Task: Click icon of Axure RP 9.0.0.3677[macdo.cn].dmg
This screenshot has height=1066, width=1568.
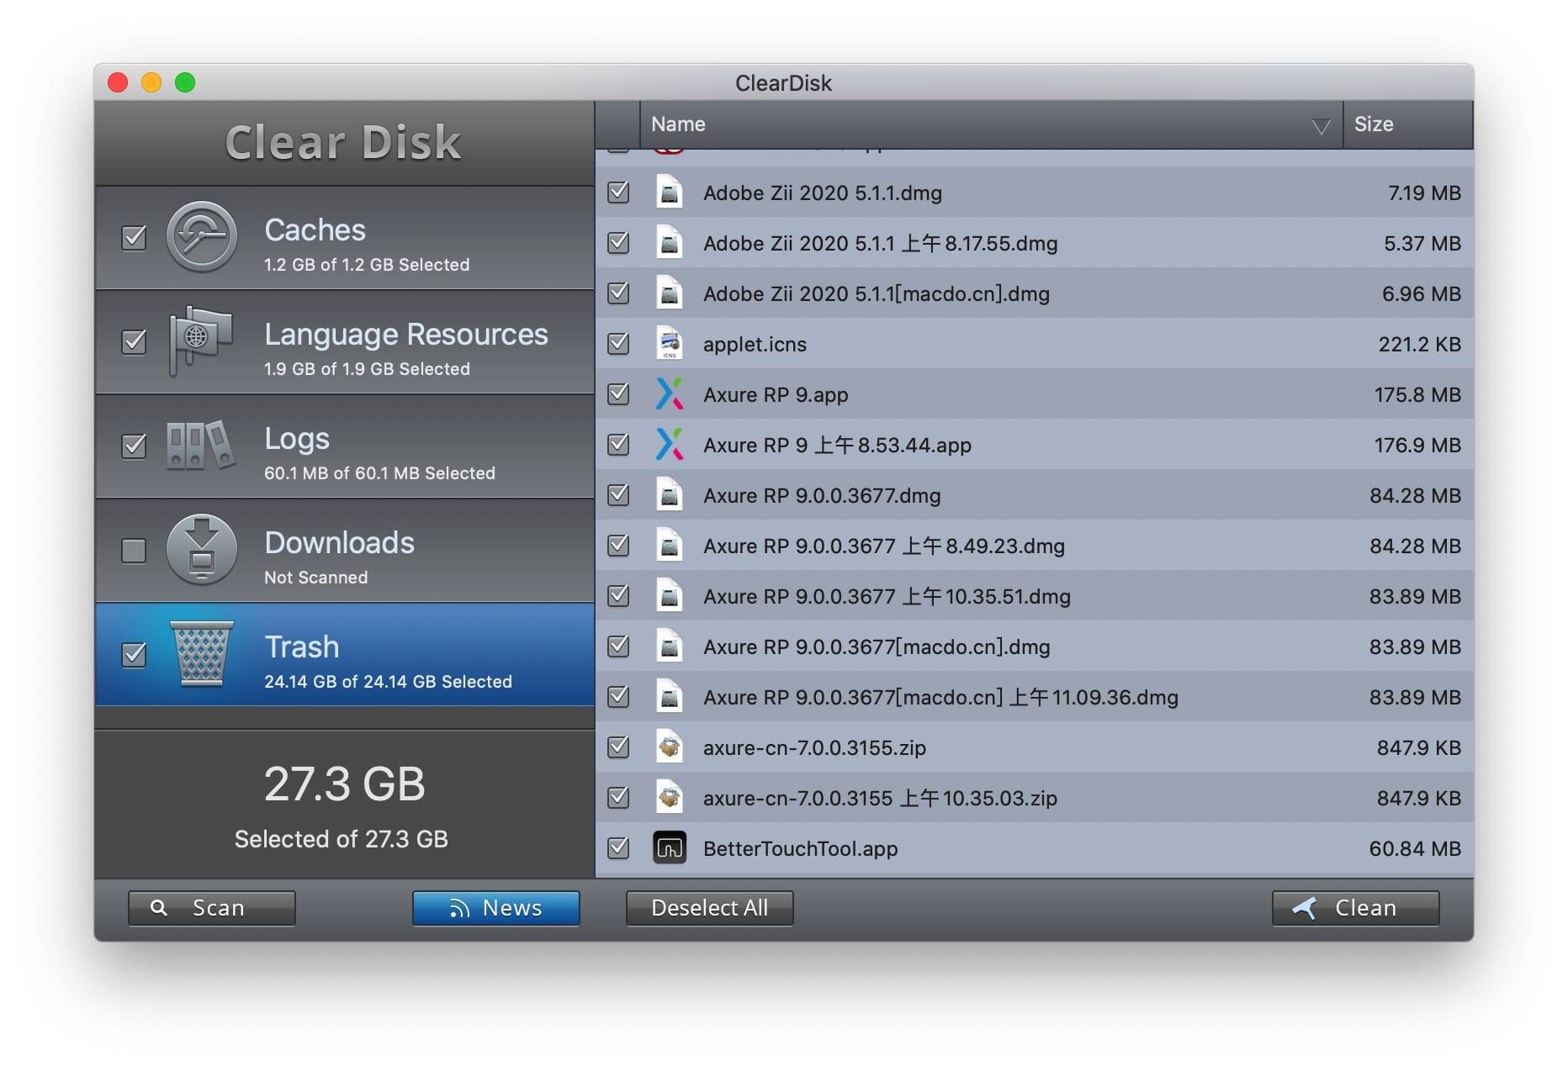Action: click(669, 646)
